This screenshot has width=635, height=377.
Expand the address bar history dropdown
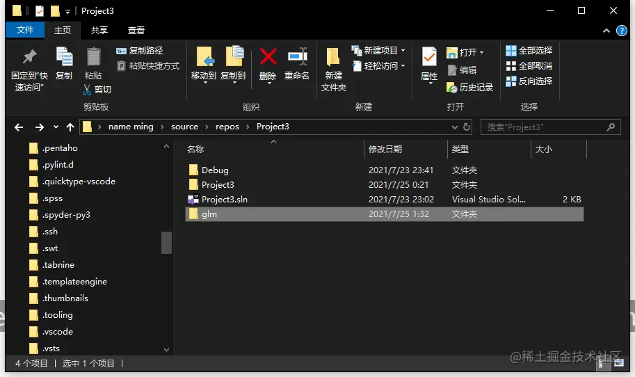point(454,127)
